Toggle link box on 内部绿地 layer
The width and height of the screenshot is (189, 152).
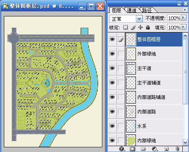(121, 141)
